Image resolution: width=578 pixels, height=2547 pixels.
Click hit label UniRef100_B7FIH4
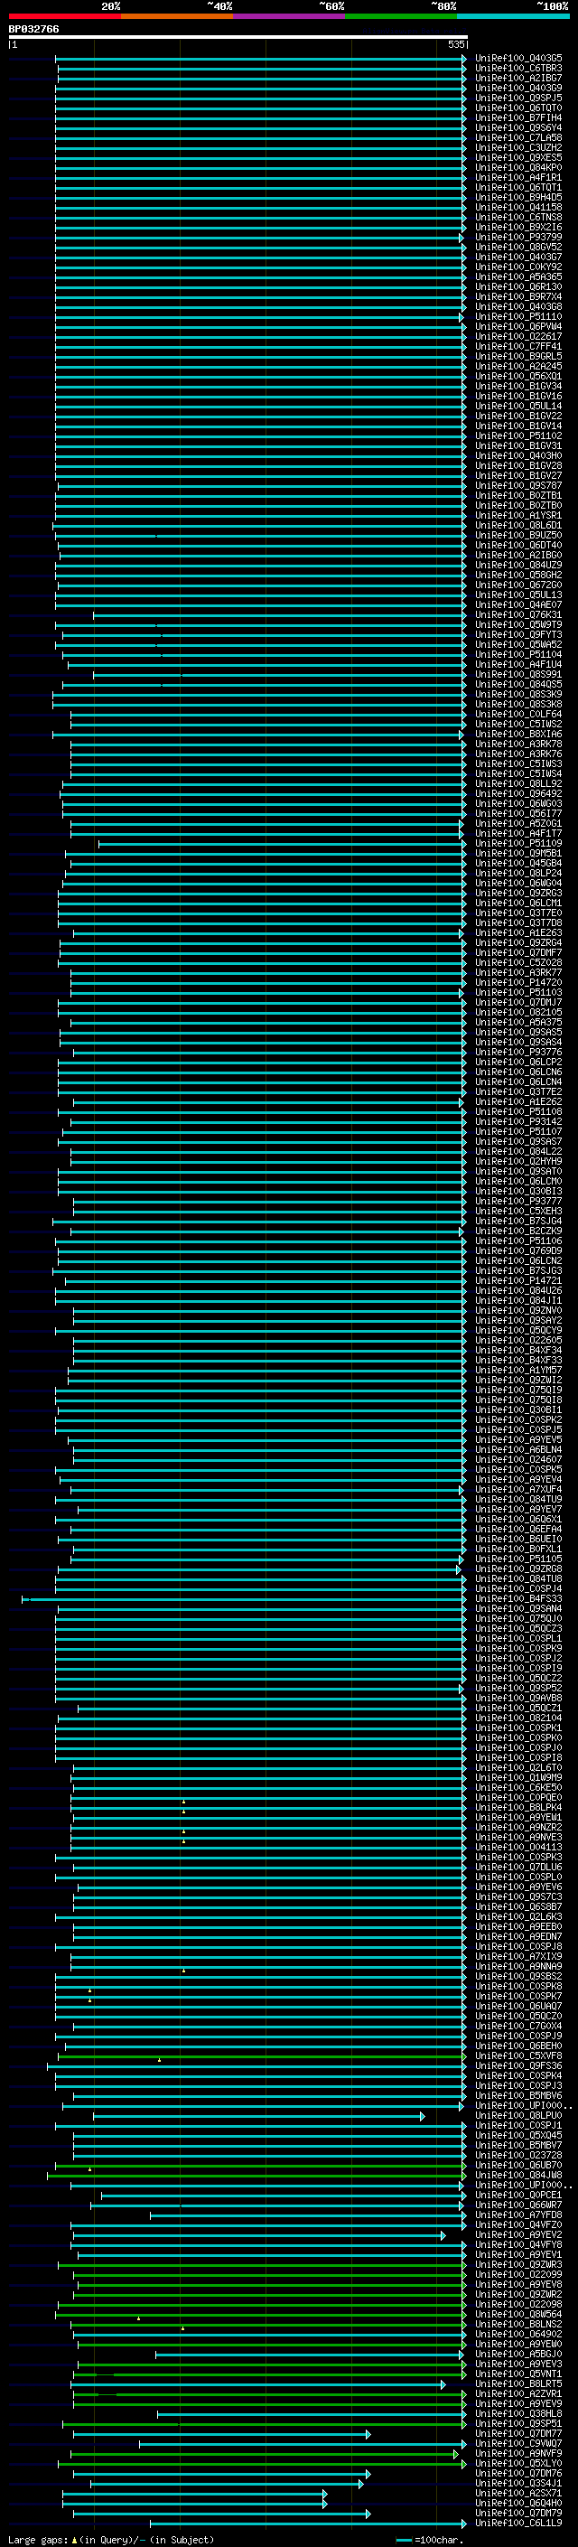point(517,117)
